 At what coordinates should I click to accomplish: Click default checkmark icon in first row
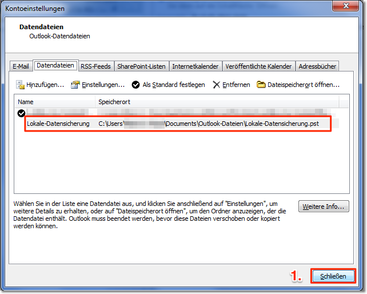22,113
